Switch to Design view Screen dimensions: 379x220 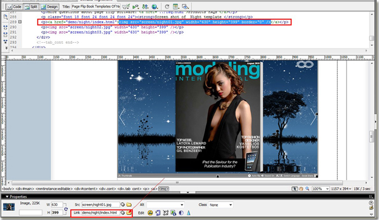pyautogui.click(x=49, y=6)
